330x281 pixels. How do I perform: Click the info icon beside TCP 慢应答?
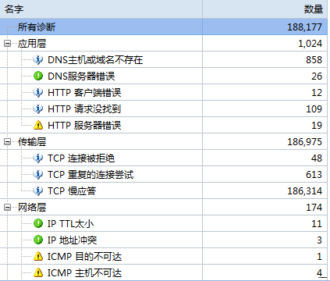click(38, 191)
